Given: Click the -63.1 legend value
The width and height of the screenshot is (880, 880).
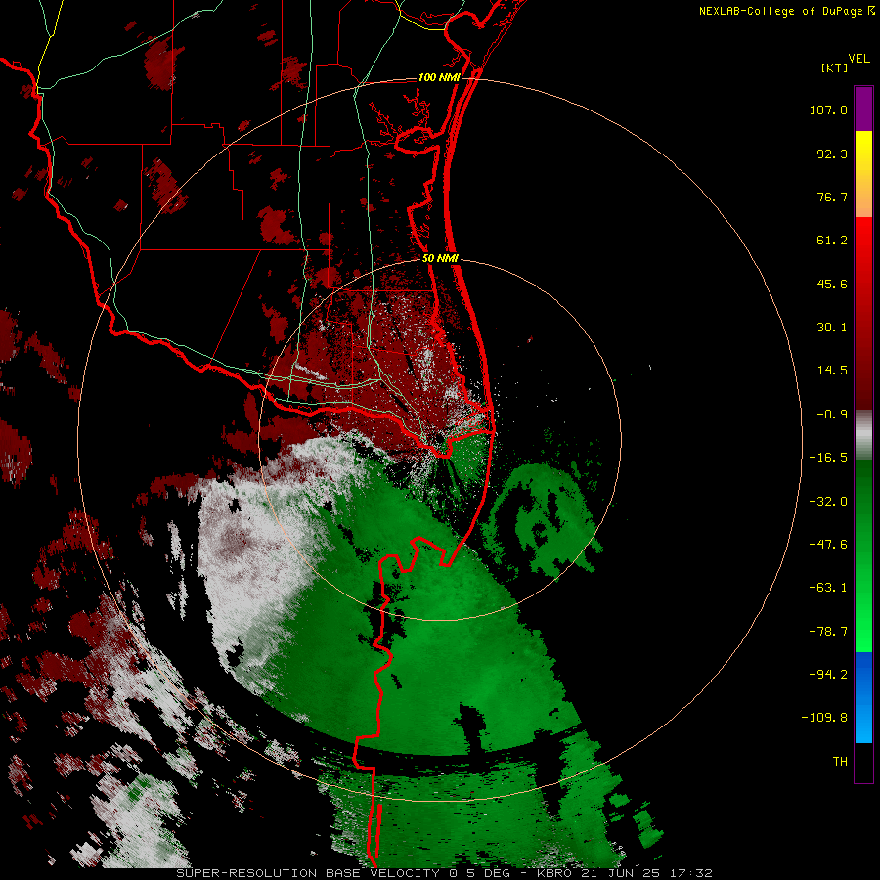Looking at the screenshot, I should point(828,588).
